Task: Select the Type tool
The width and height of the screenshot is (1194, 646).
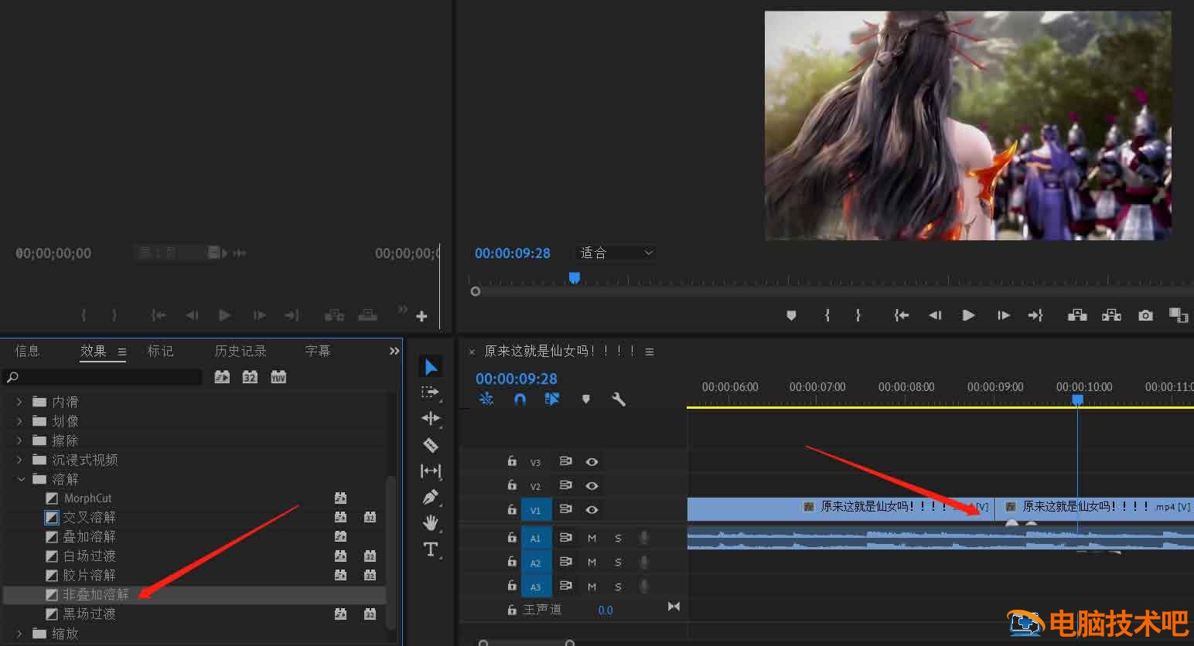Action: point(431,549)
